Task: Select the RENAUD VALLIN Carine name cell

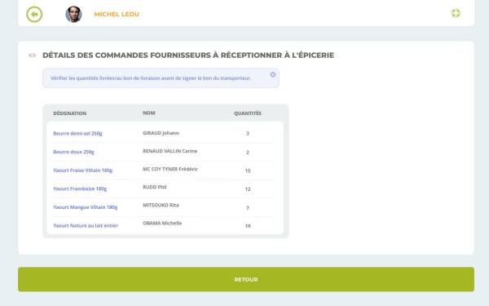Action: point(170,151)
